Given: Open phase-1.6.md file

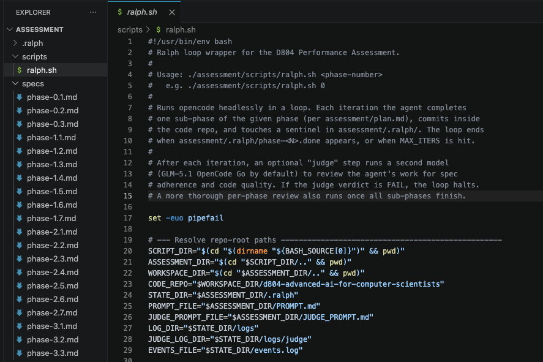Looking at the screenshot, I should click(56, 205).
